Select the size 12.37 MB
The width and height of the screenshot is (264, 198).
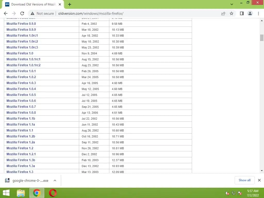118,160
